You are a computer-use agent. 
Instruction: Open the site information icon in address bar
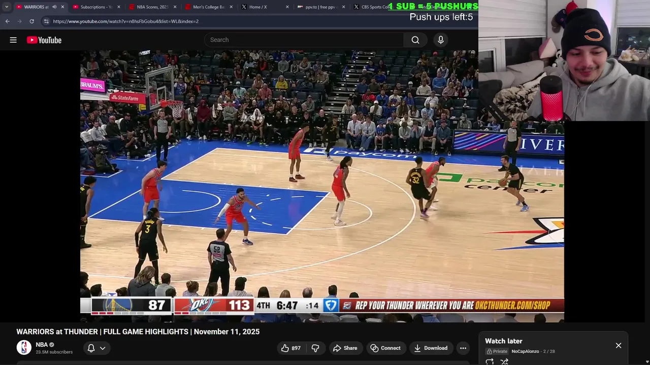click(x=46, y=21)
